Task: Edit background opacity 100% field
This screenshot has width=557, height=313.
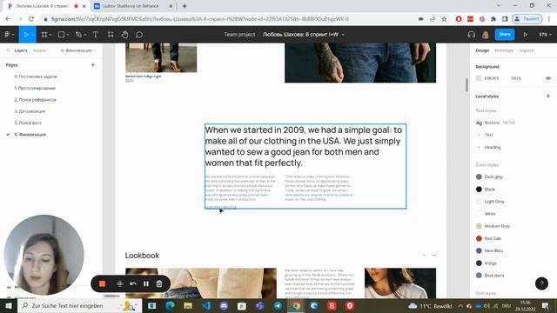Action: point(516,78)
